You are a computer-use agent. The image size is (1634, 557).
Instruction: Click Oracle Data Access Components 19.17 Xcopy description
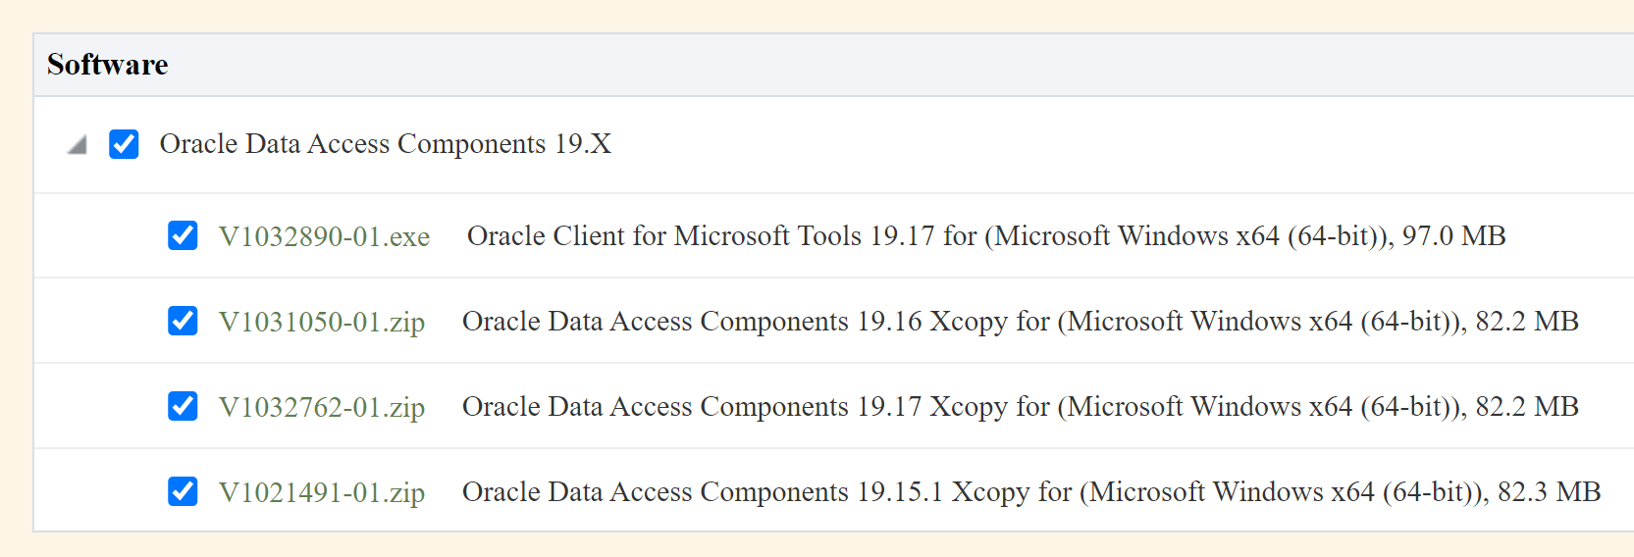click(x=756, y=407)
